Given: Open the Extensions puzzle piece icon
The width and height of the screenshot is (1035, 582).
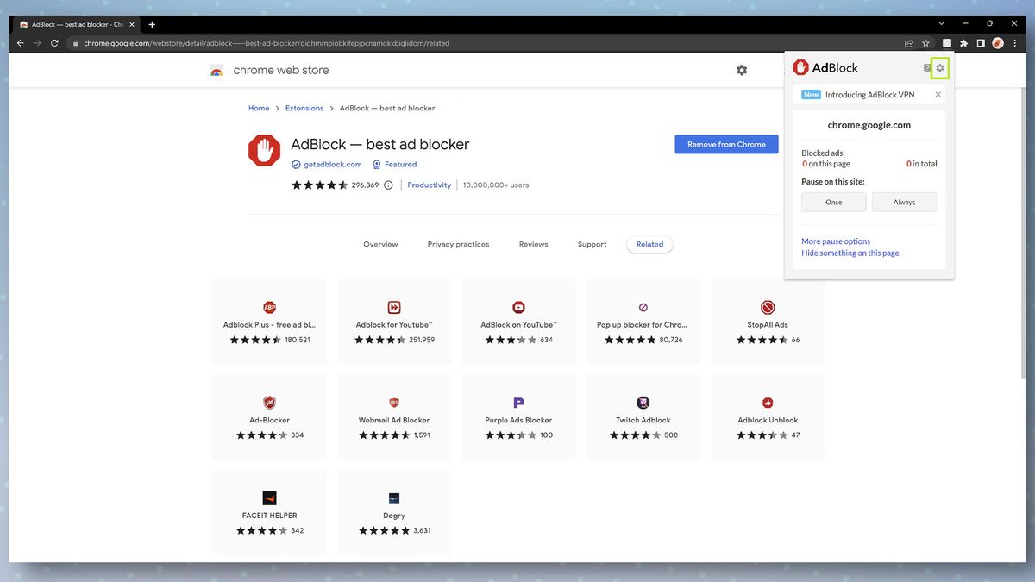Looking at the screenshot, I should [963, 42].
